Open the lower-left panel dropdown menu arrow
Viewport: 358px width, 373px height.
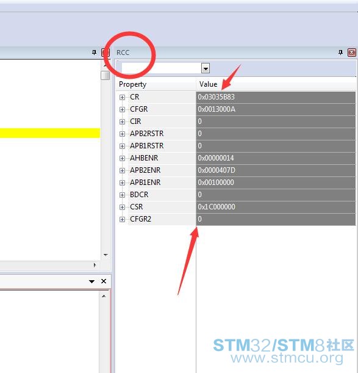(x=91, y=281)
